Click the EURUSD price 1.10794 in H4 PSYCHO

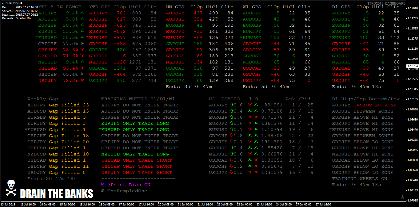click(272, 130)
